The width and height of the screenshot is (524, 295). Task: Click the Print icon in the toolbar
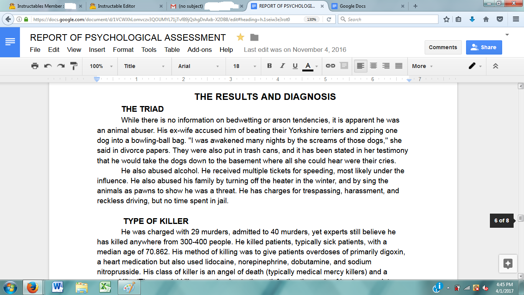[x=35, y=66]
